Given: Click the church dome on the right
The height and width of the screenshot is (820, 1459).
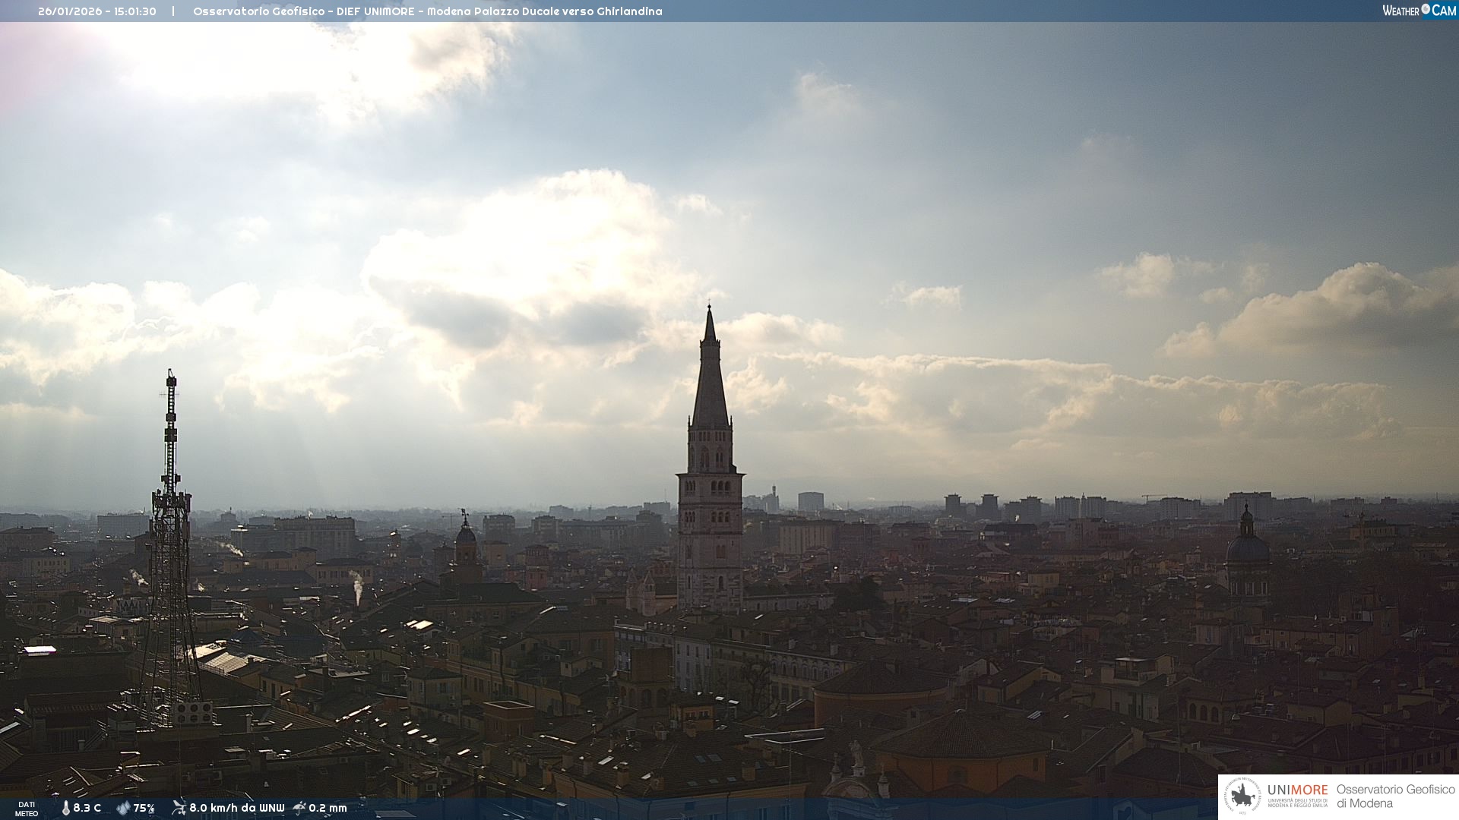Looking at the screenshot, I should [x=1247, y=547].
